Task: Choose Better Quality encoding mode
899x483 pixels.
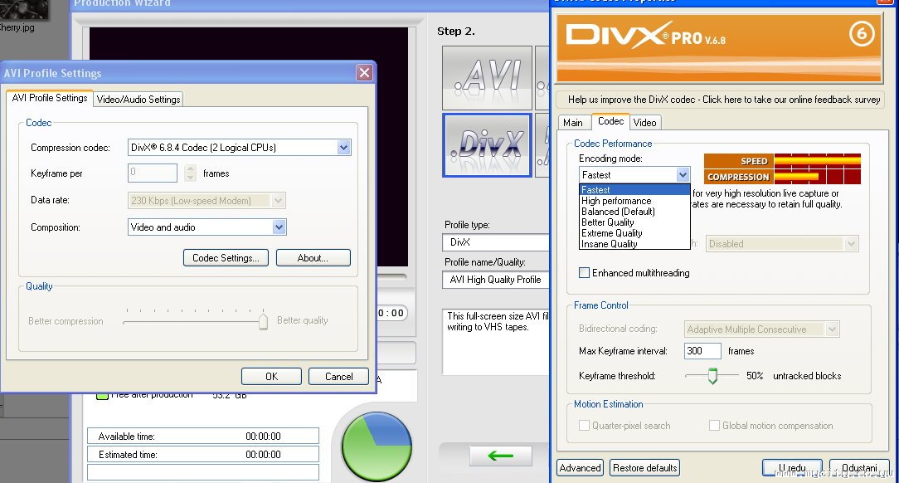Action: pyautogui.click(x=634, y=222)
